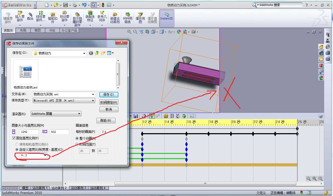Create a new folder in save dialog
333x196 pixels.
coord(103,53)
